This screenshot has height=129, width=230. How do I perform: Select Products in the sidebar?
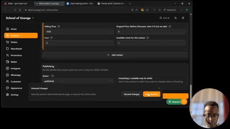21,35
